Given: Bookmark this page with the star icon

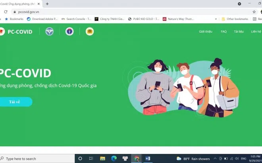Looking at the screenshot, I should (x=254, y=12).
